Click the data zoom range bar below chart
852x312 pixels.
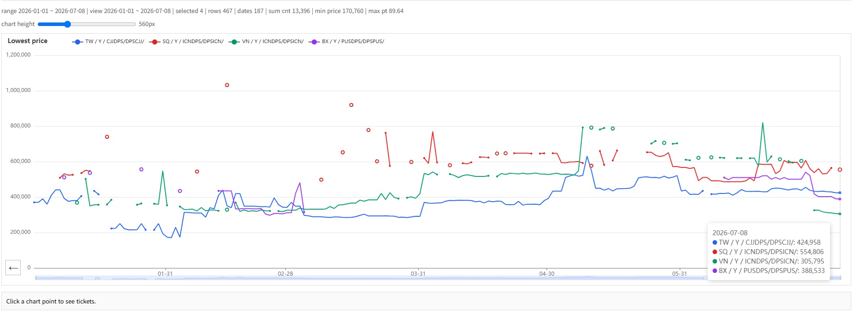click(438, 278)
